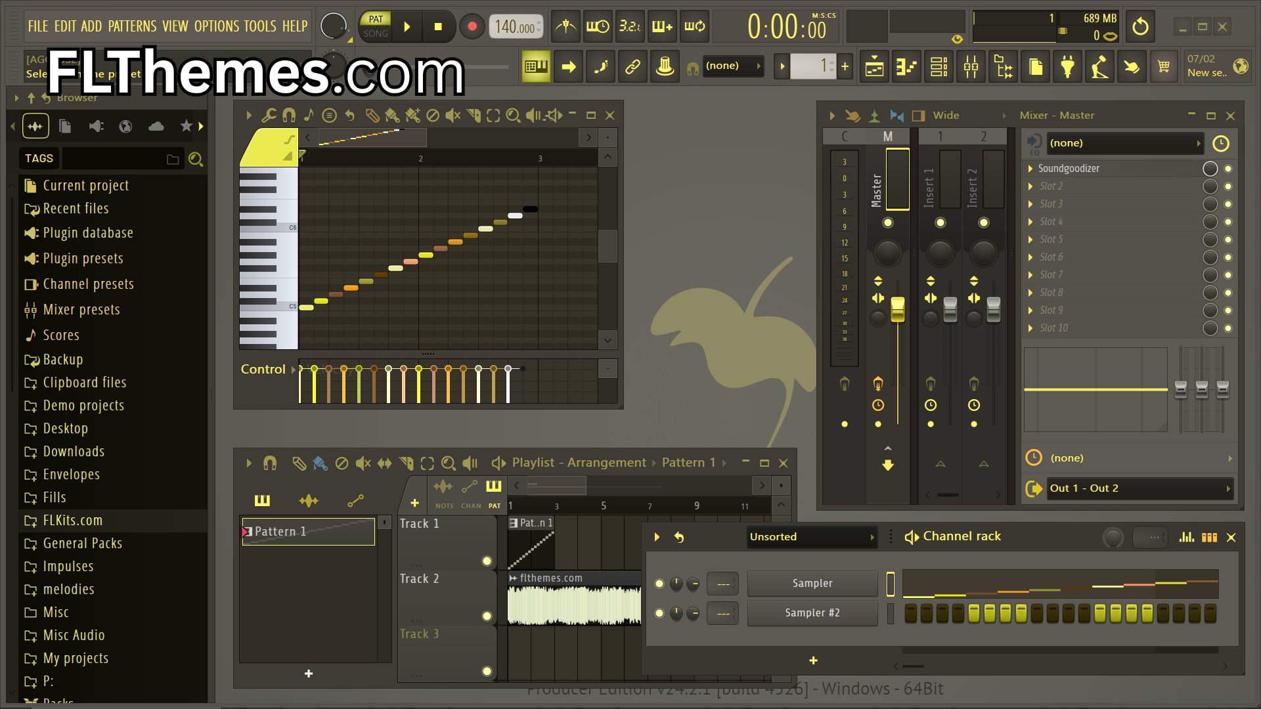The height and width of the screenshot is (709, 1261).
Task: Click the playlist magnet snap icon
Action: [x=270, y=463]
